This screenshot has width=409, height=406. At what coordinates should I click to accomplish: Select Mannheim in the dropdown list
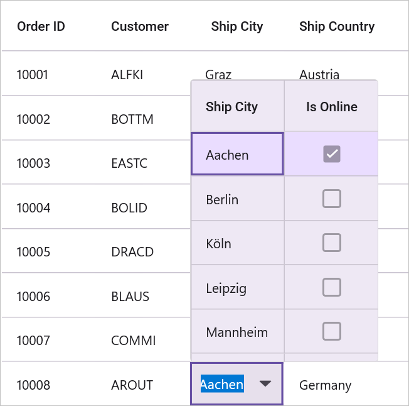coord(236,332)
